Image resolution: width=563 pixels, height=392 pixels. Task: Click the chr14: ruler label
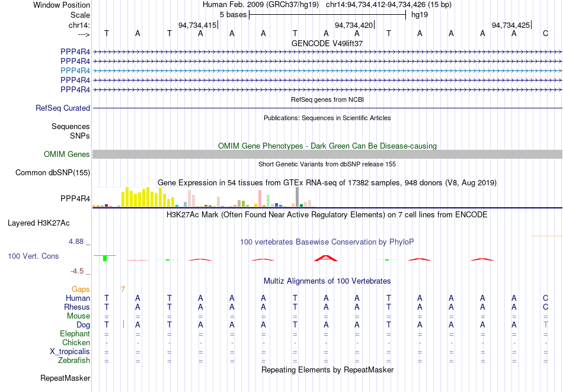click(x=79, y=25)
